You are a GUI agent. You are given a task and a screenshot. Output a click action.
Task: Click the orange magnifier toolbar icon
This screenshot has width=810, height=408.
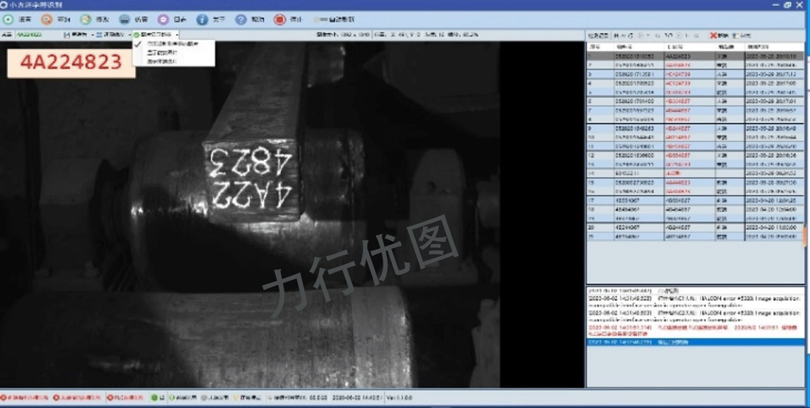tap(46, 19)
